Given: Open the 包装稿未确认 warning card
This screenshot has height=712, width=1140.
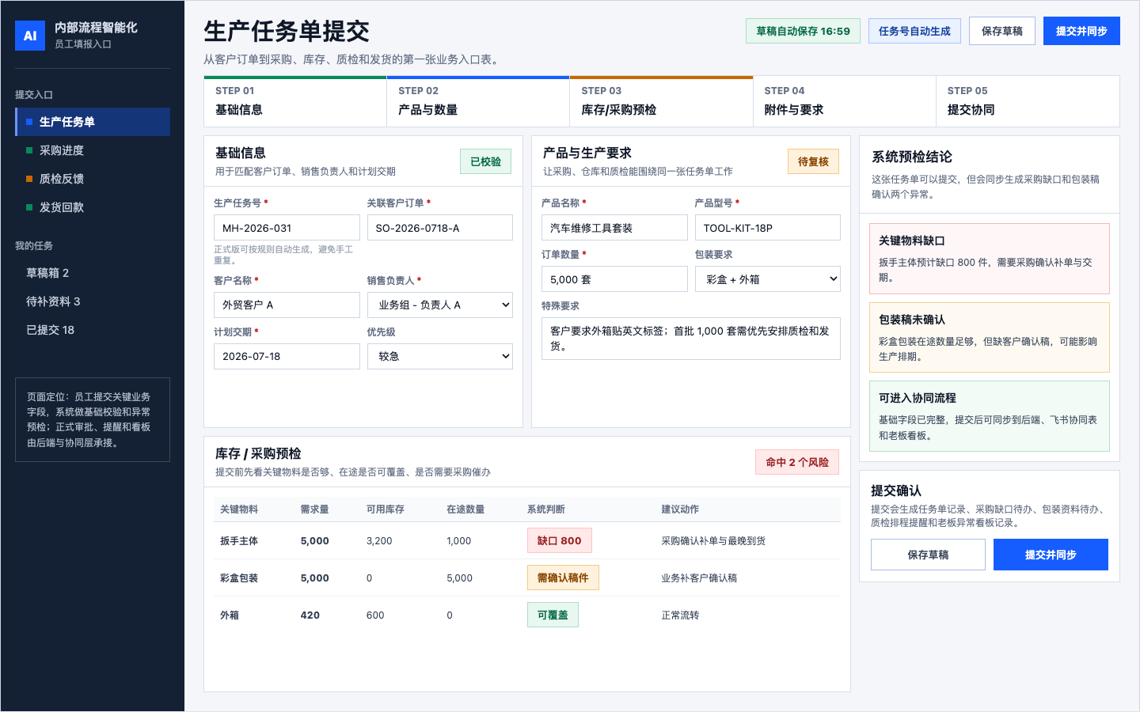Looking at the screenshot, I should coord(990,337).
